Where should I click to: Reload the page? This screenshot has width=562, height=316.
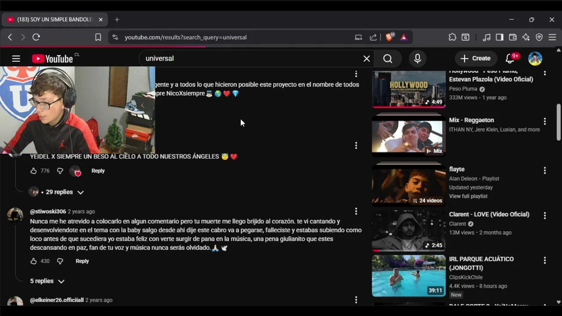[x=36, y=37]
